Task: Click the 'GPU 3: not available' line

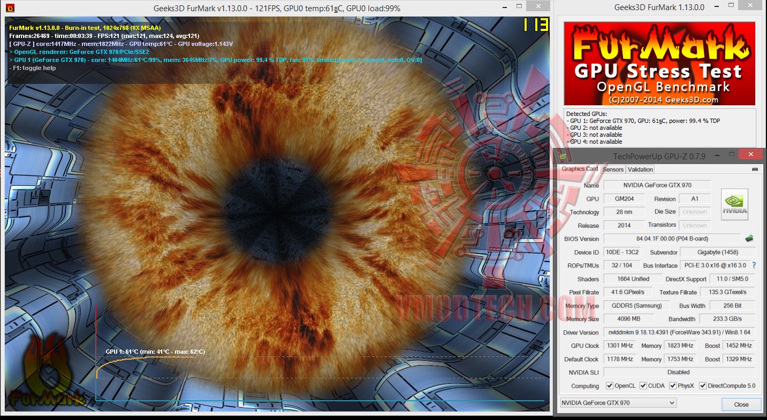Action: (594, 135)
